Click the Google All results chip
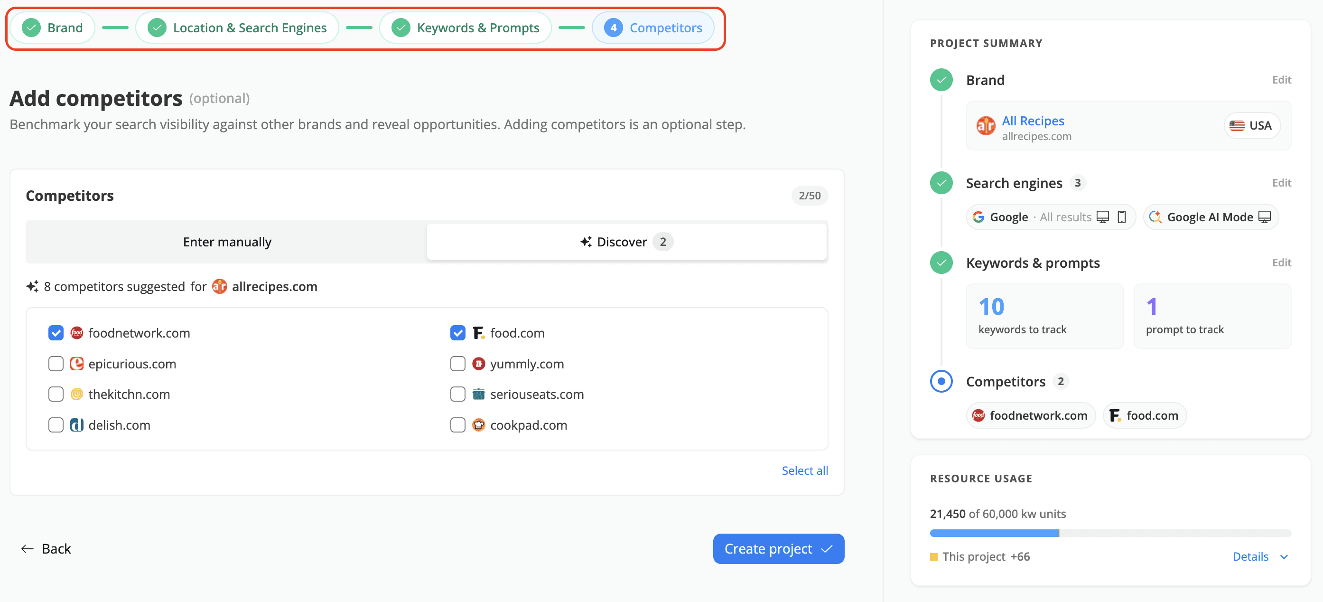 coord(1051,217)
